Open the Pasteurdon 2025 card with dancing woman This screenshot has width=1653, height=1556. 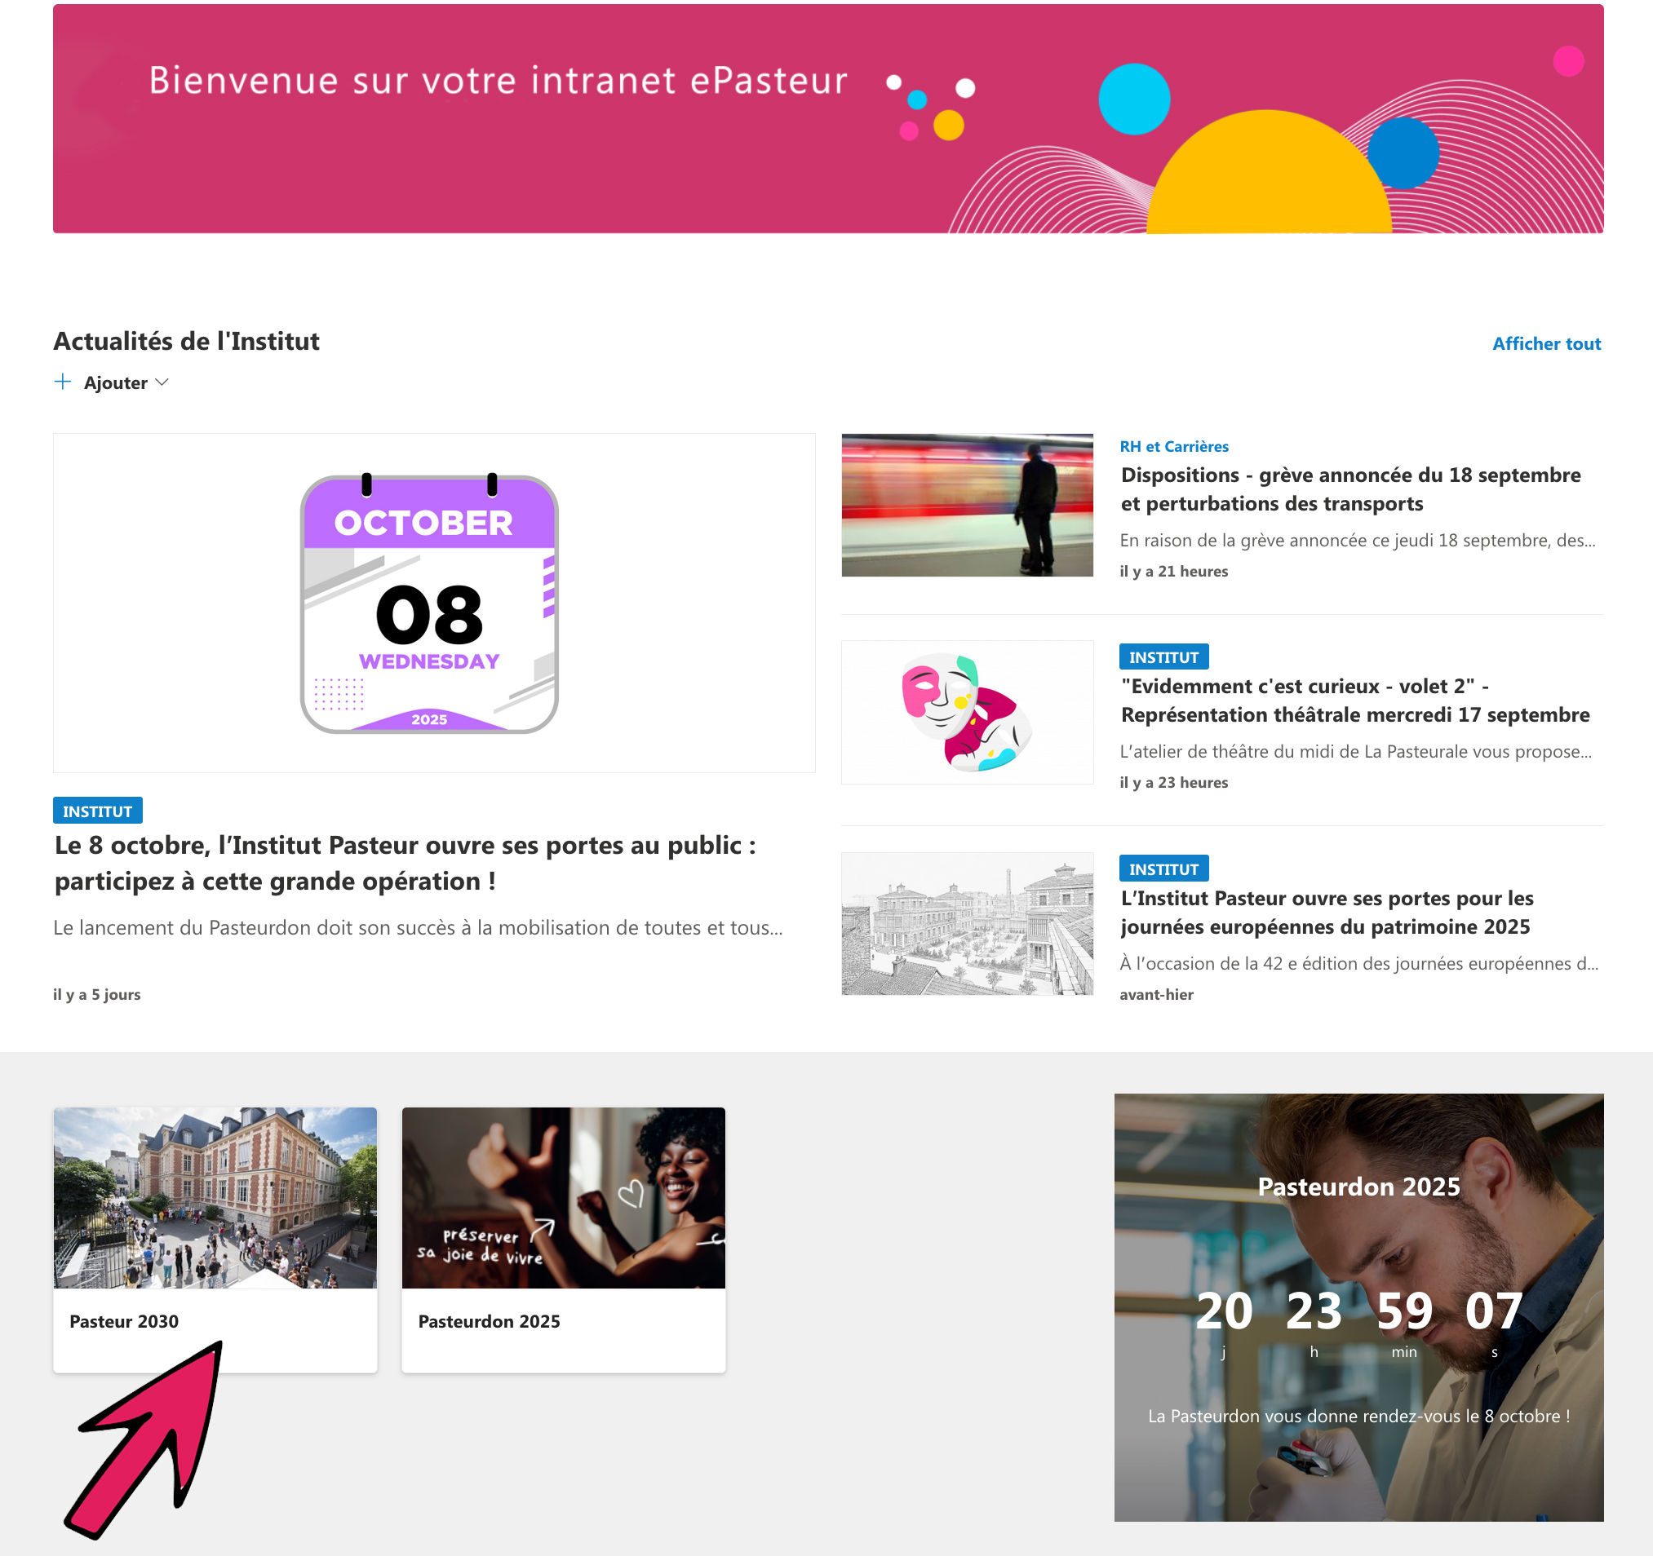point(564,1240)
